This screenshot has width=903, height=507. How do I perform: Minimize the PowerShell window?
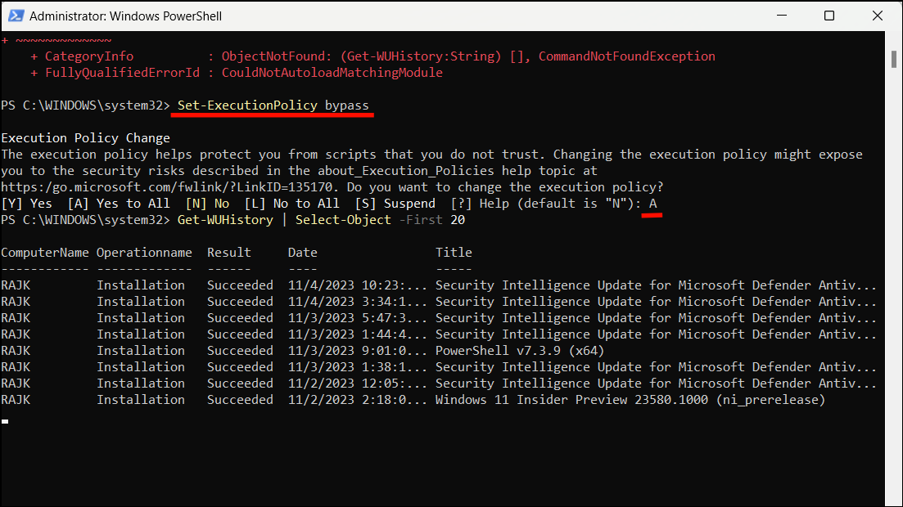click(781, 16)
